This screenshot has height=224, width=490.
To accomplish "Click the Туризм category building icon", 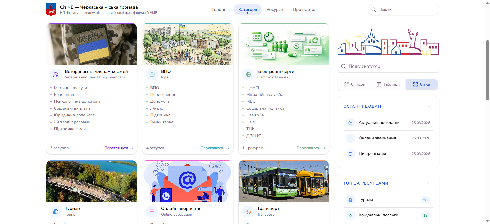I will point(56,212).
